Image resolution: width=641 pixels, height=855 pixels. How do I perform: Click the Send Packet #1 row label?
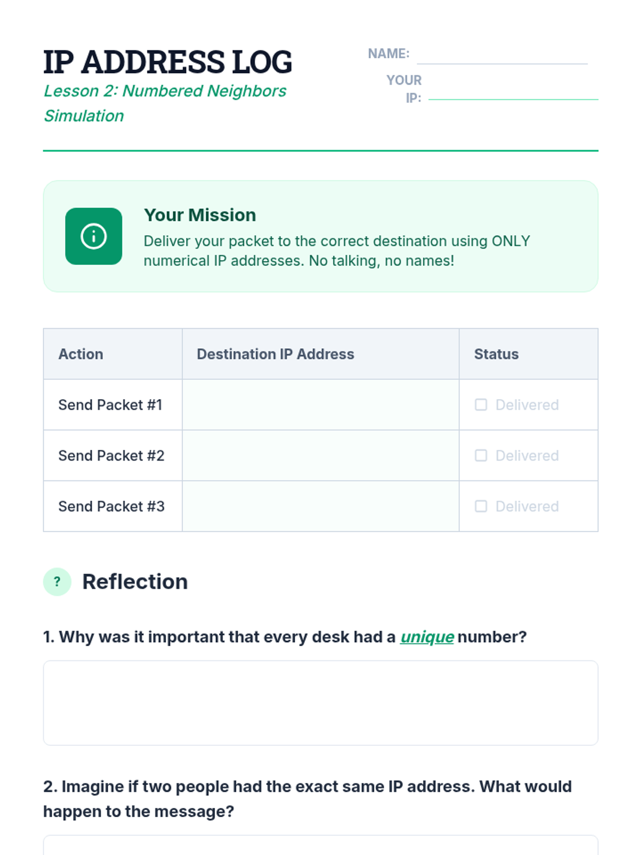pyautogui.click(x=110, y=405)
